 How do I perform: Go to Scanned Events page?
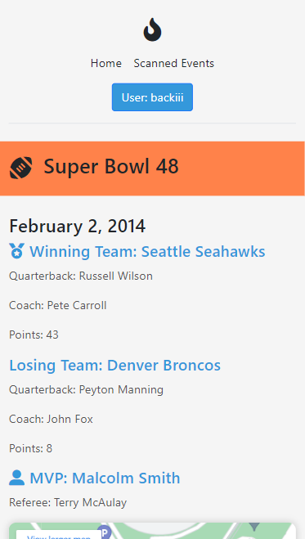click(x=174, y=63)
